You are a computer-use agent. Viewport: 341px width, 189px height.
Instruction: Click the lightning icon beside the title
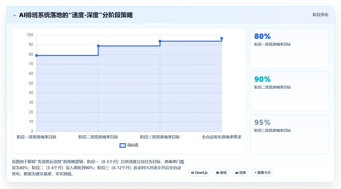click(x=15, y=15)
